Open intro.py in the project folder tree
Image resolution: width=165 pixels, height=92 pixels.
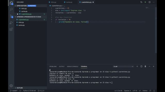[x=21, y=22]
